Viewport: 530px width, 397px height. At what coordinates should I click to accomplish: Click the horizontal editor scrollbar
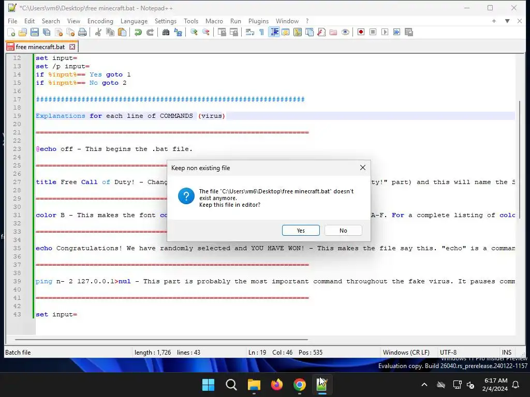click(x=161, y=339)
